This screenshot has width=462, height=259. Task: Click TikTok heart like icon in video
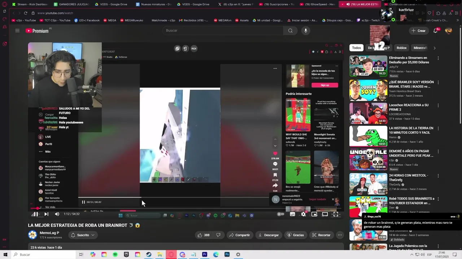275,154
